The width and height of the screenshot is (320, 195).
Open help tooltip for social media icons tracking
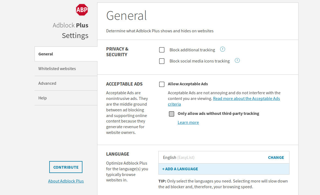[237, 61]
